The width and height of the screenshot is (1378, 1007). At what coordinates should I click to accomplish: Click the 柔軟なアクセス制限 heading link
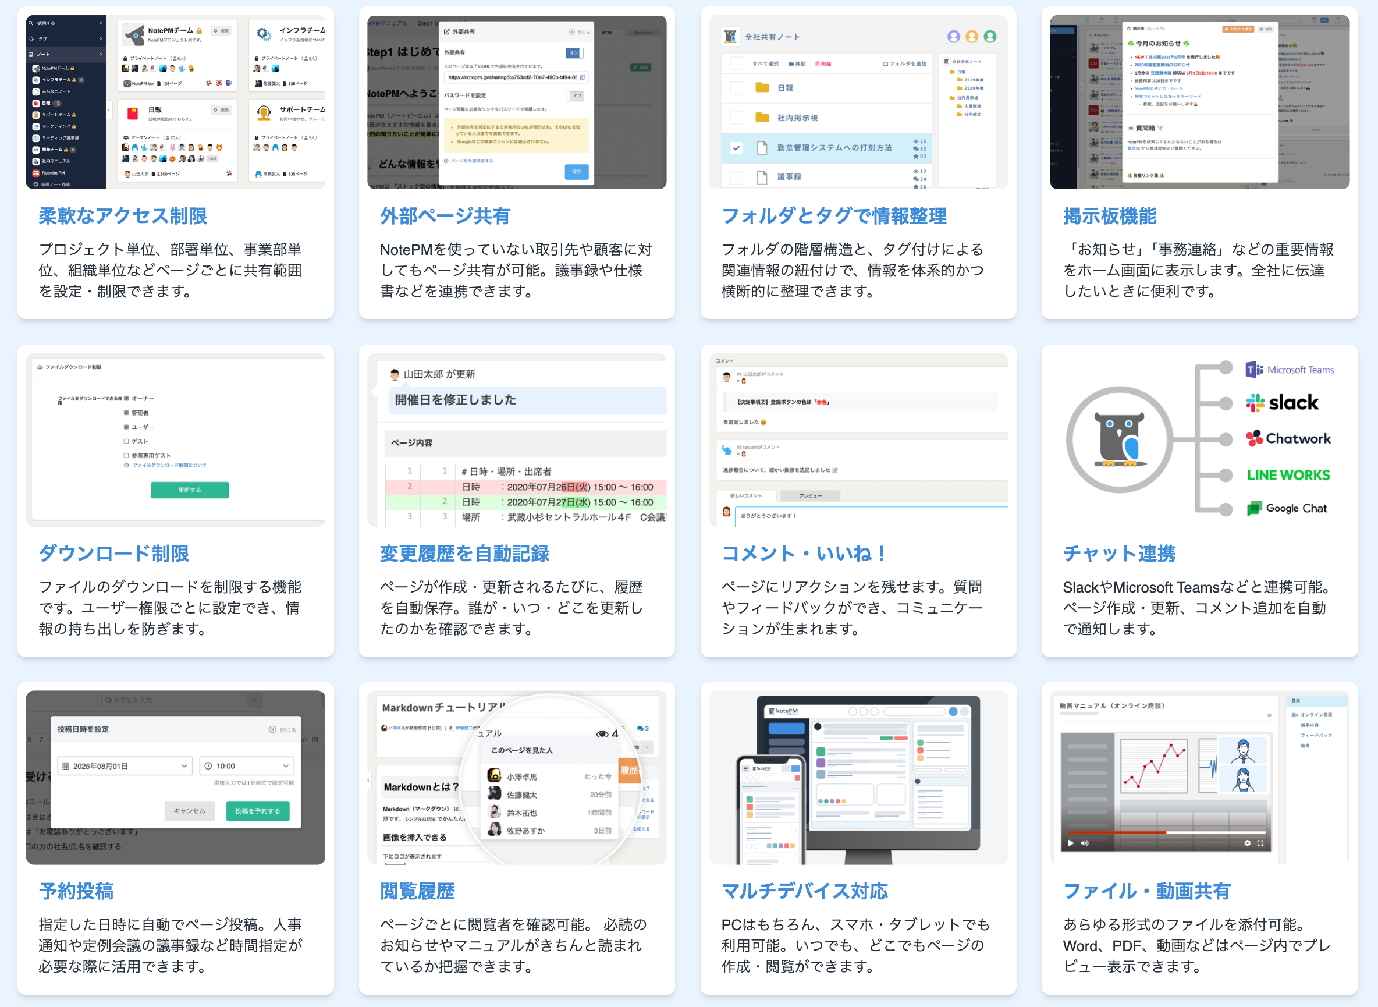pyautogui.click(x=123, y=216)
